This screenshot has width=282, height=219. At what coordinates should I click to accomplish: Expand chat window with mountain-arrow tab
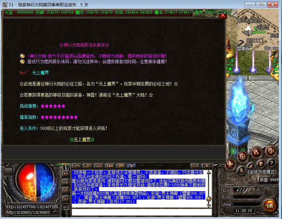(x=76, y=165)
